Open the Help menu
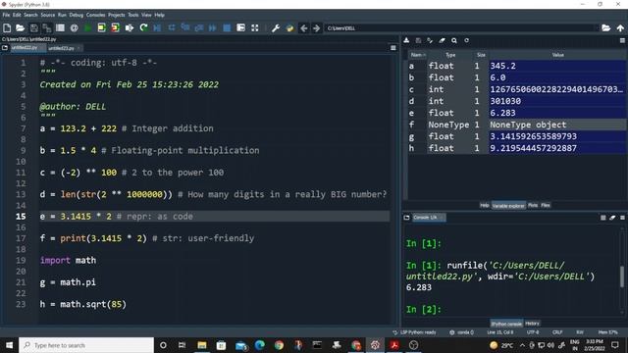Image resolution: width=628 pixels, height=353 pixels. tap(159, 15)
